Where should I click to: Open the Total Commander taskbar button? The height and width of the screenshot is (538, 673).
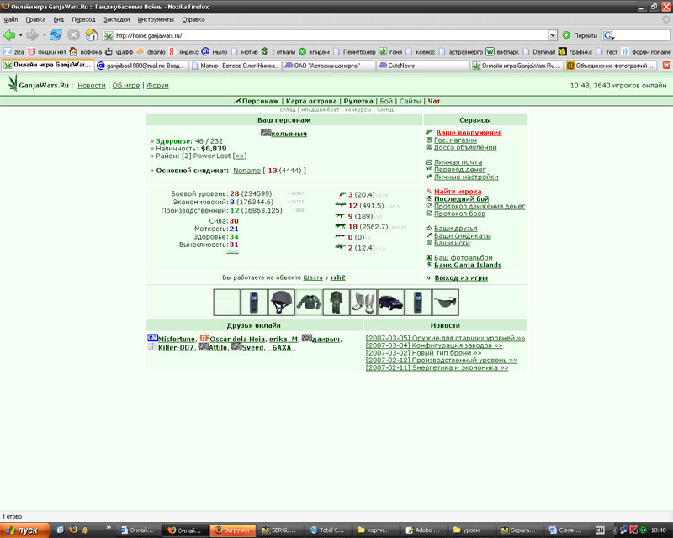pyautogui.click(x=328, y=530)
